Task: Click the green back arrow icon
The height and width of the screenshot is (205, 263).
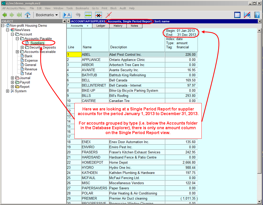Action: tap(5, 15)
